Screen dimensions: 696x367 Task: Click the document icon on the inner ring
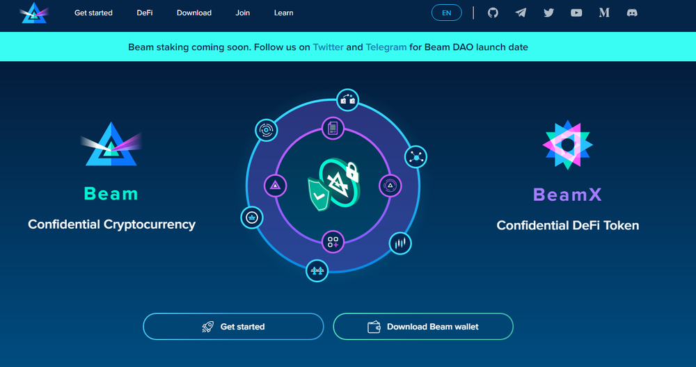(333, 129)
